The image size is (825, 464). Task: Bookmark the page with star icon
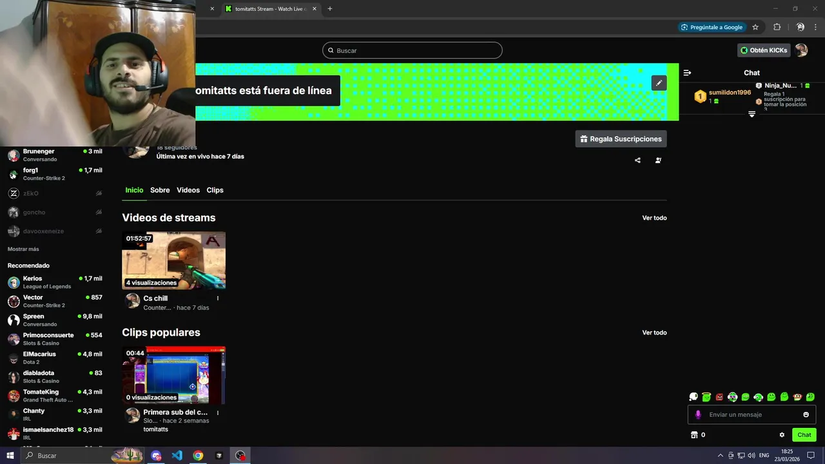(755, 27)
